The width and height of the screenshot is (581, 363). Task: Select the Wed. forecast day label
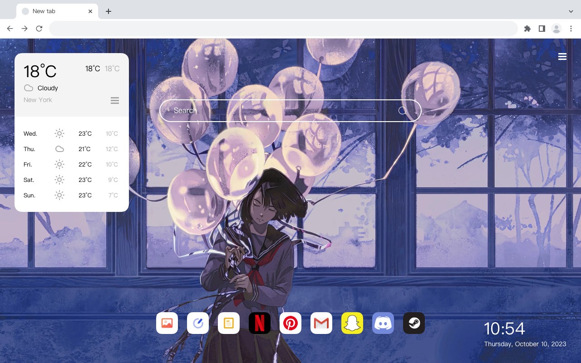point(30,133)
